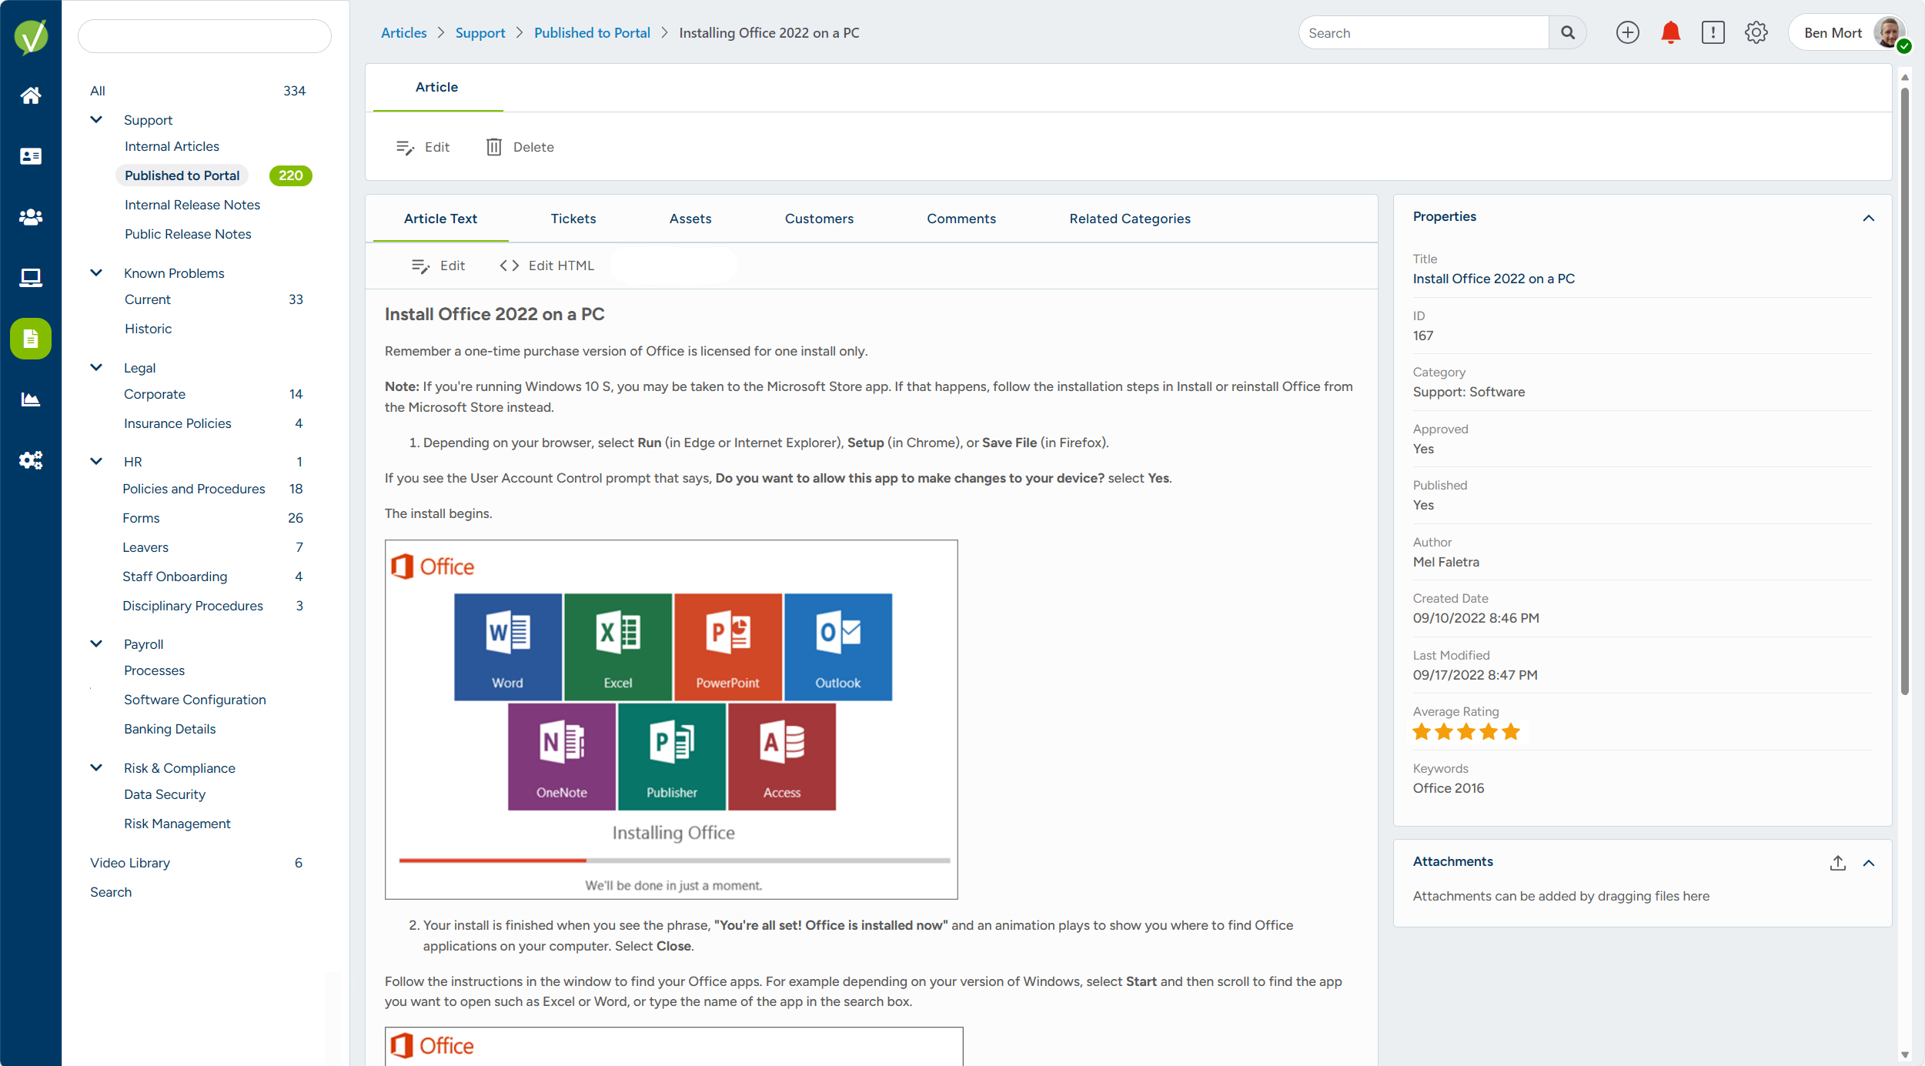Viewport: 1925px width, 1066px height.
Task: Switch to the Tickets tab
Action: [573, 219]
